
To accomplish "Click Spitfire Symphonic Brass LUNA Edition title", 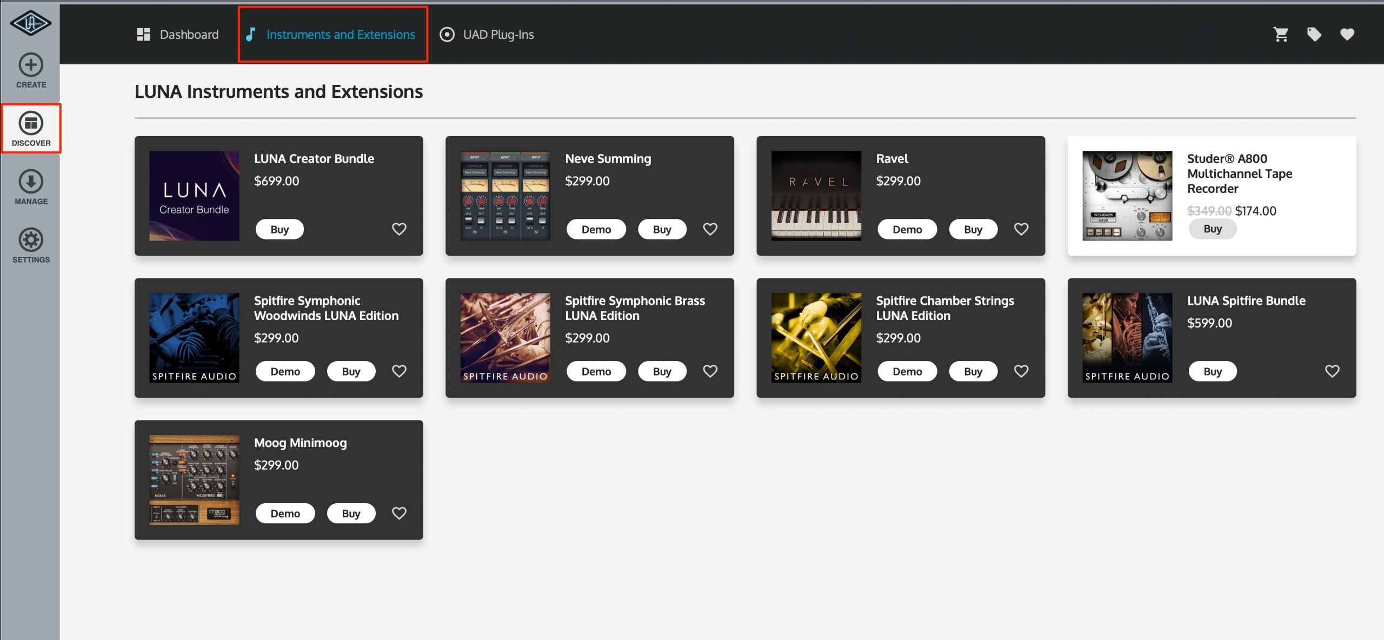I will tap(635, 308).
